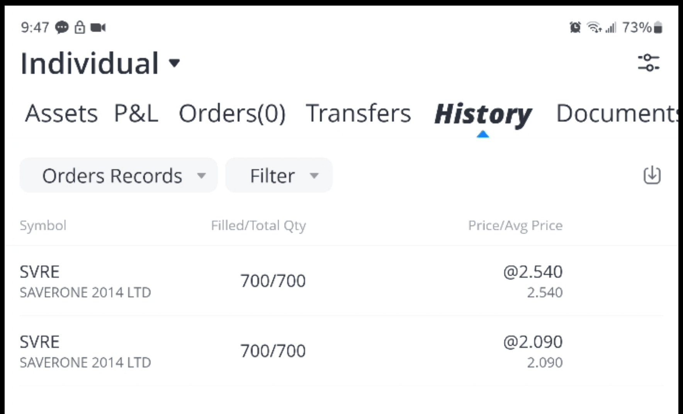The width and height of the screenshot is (683, 414).
Task: Tap the chat bubble status icon
Action: point(62,28)
